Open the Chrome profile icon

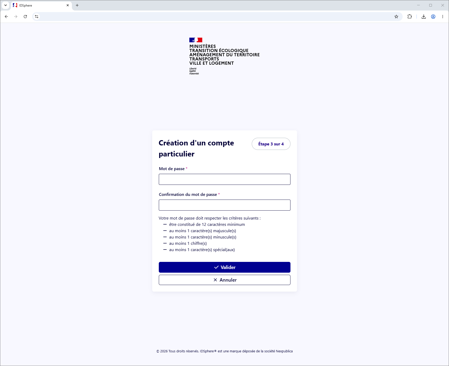click(433, 17)
